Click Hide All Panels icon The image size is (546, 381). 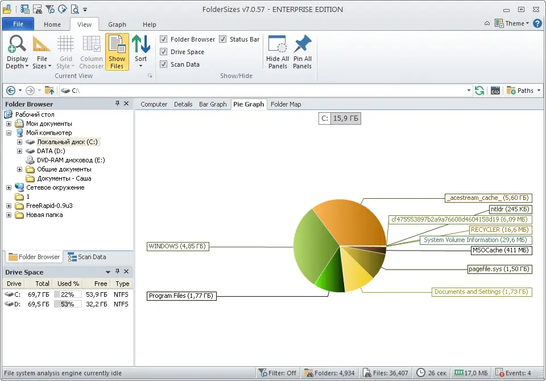278,52
